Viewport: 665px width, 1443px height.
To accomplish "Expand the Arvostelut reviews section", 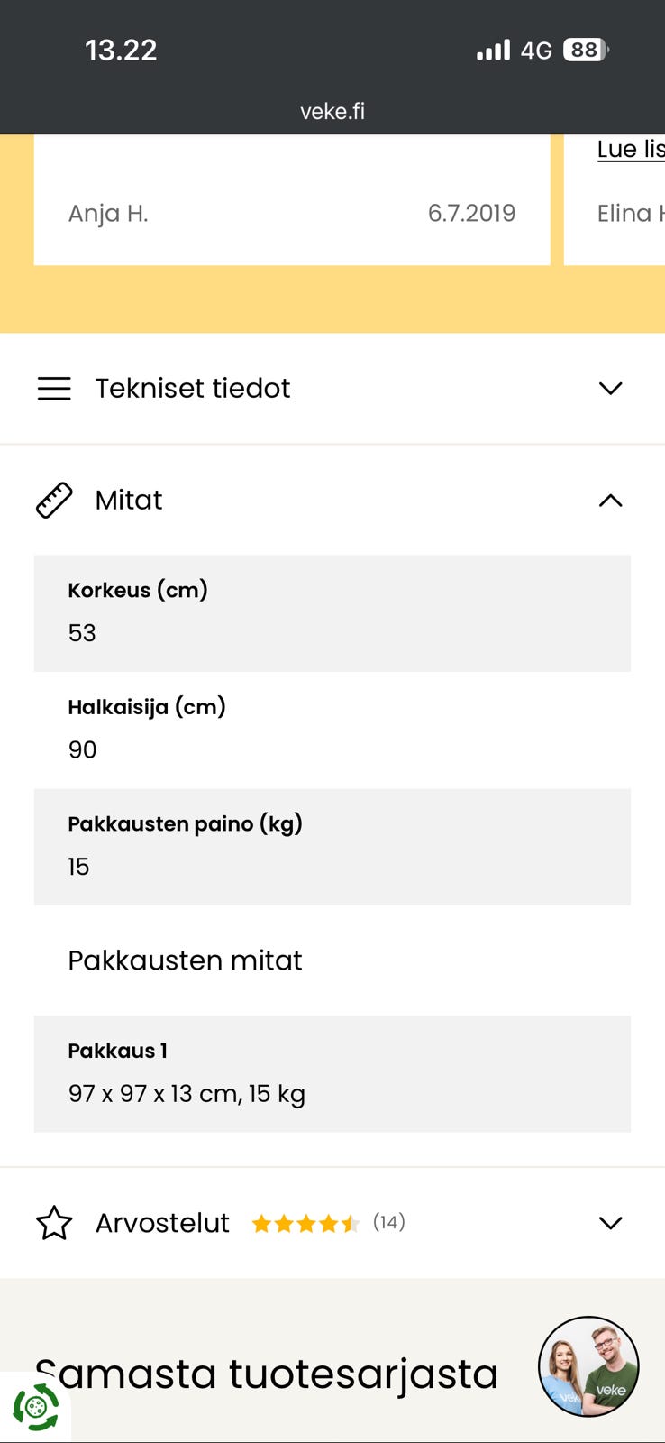I will click(611, 1223).
